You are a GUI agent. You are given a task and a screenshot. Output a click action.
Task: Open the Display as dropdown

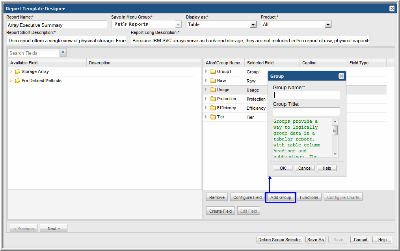pos(253,24)
